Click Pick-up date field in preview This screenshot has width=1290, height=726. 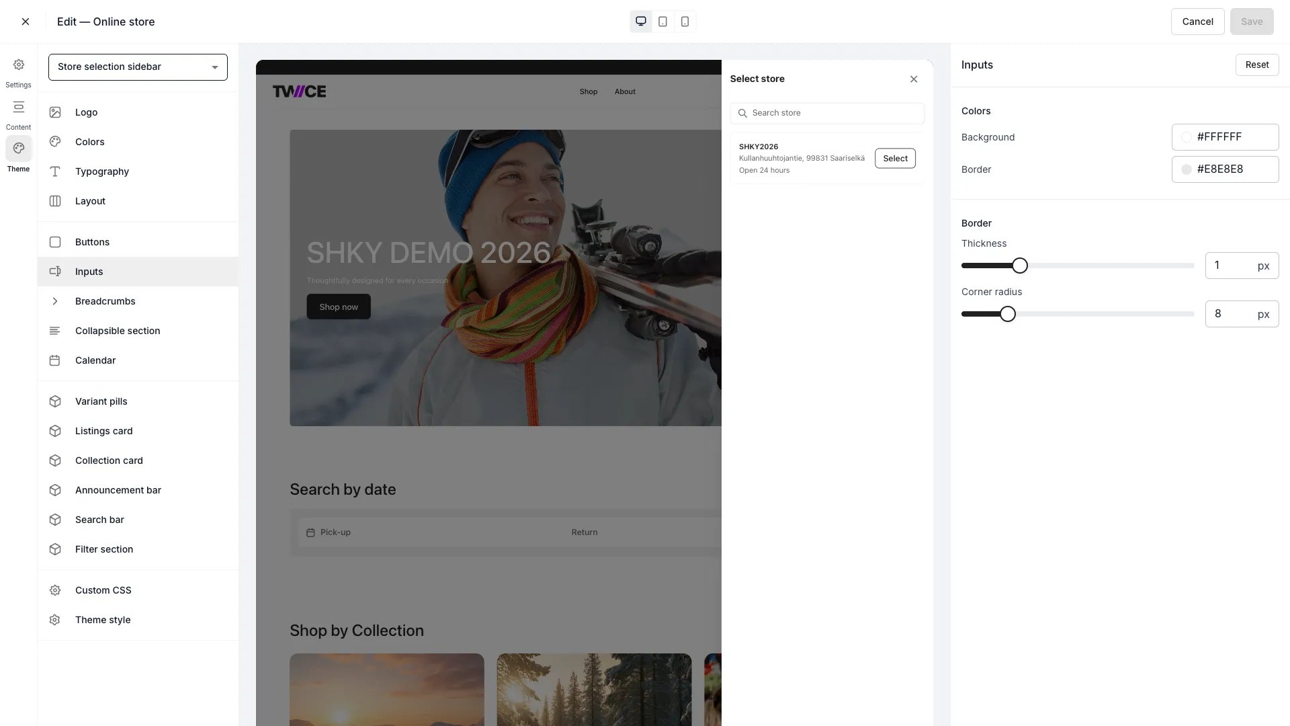click(x=430, y=532)
